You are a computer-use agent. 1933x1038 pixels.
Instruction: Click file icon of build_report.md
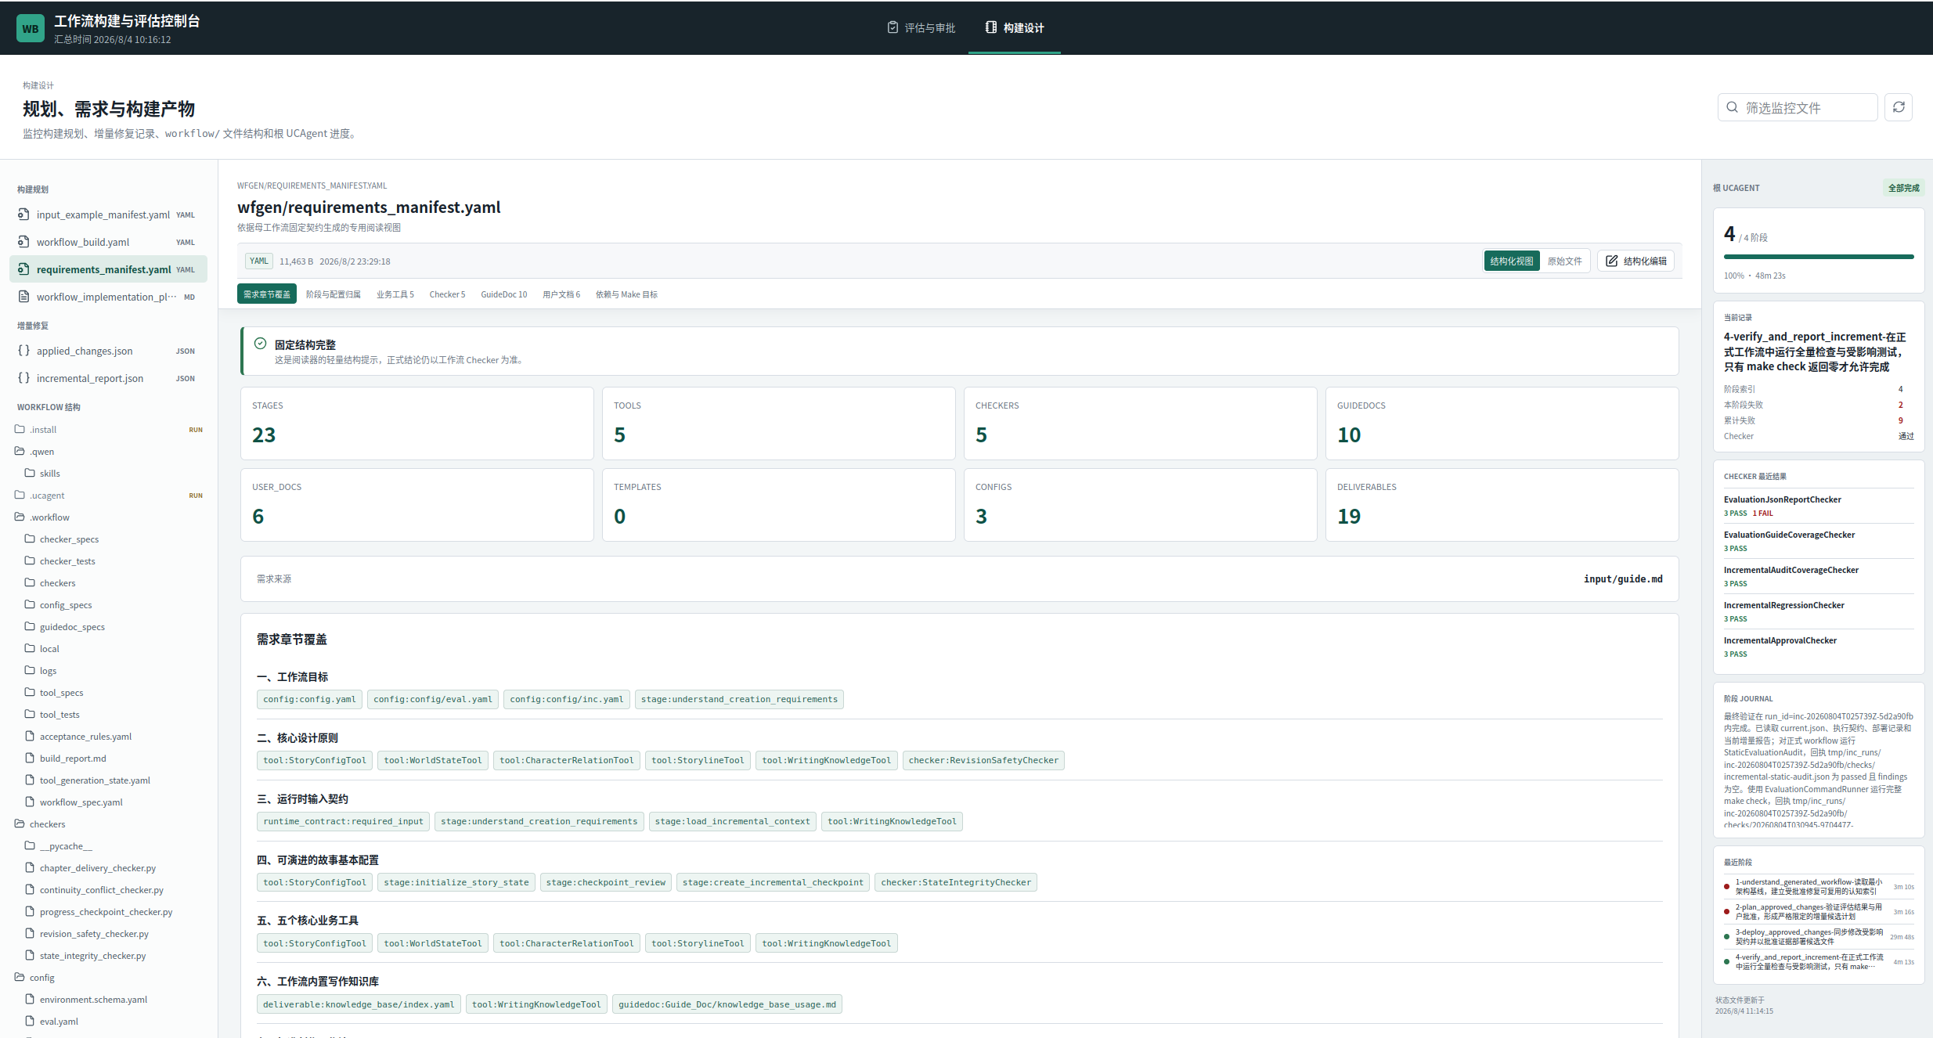[x=30, y=758]
